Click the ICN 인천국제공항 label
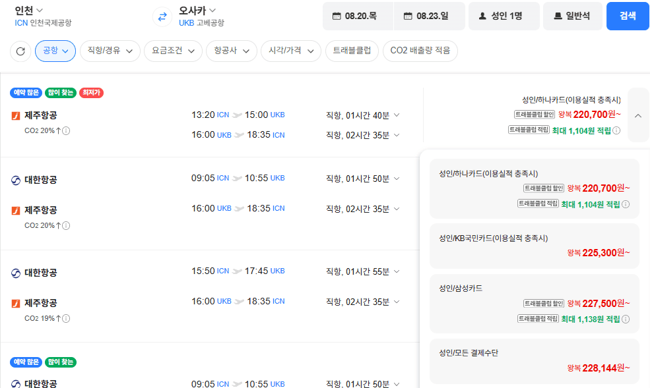650x388 pixels. coord(43,23)
